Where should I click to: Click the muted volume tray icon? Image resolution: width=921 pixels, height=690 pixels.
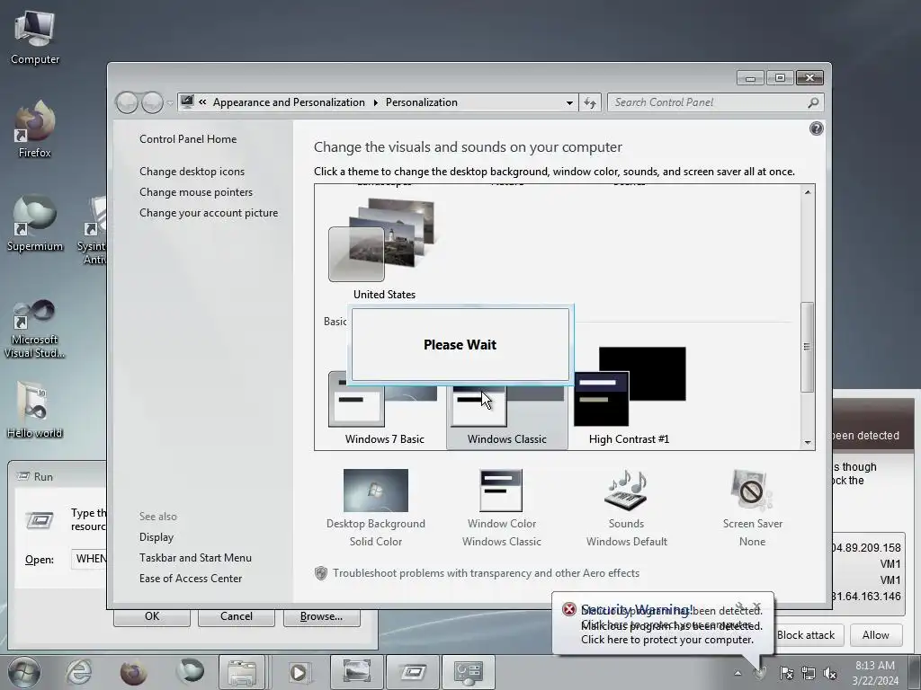tap(830, 673)
